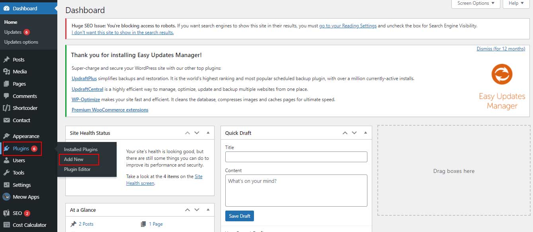Click the red badge next to SEO
This screenshot has height=232, width=533.
click(27, 213)
